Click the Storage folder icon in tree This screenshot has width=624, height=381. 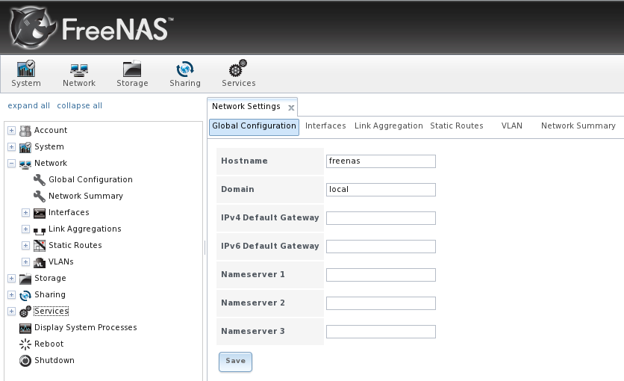point(25,279)
